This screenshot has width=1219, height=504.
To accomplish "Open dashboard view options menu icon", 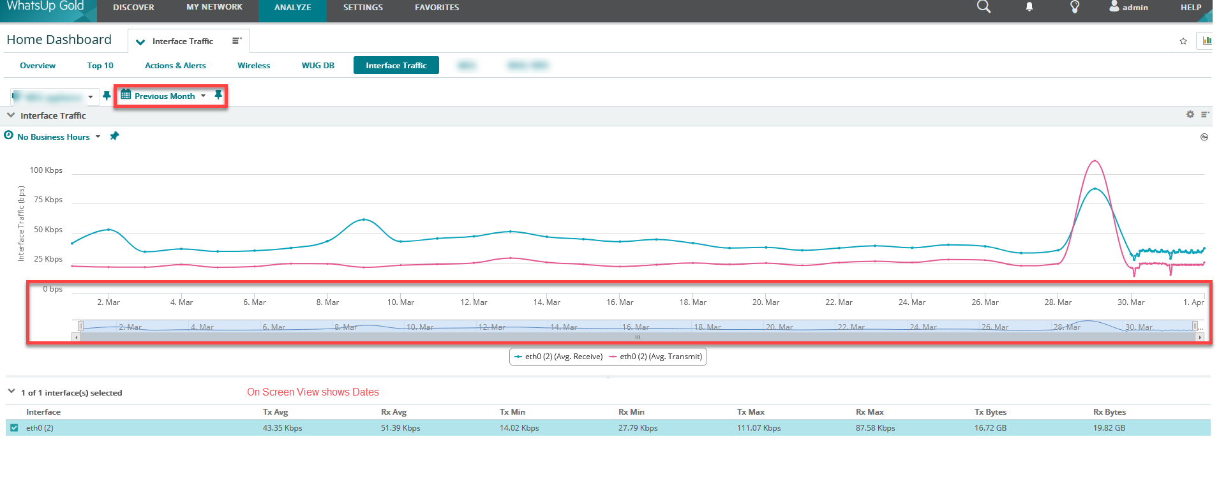I will [x=237, y=41].
